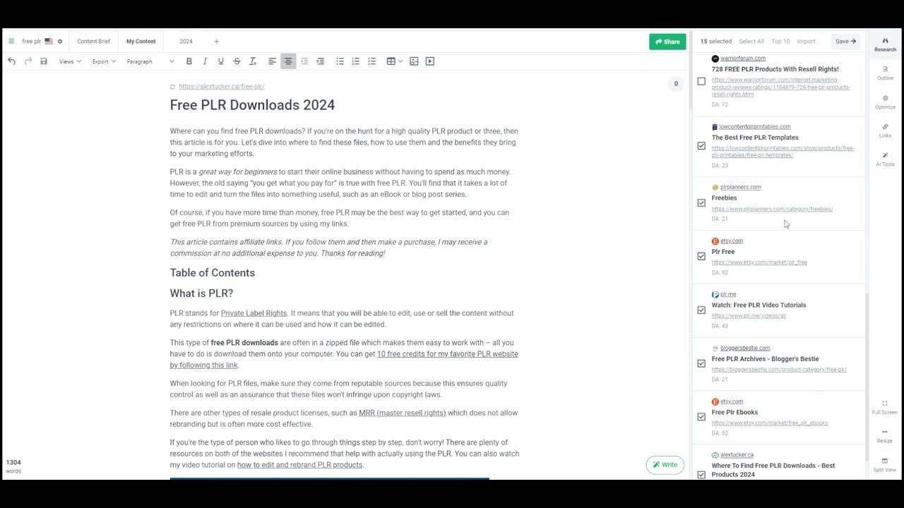This screenshot has height=508, width=904.
Task: Insert a bulleted list
Action: coord(340,61)
